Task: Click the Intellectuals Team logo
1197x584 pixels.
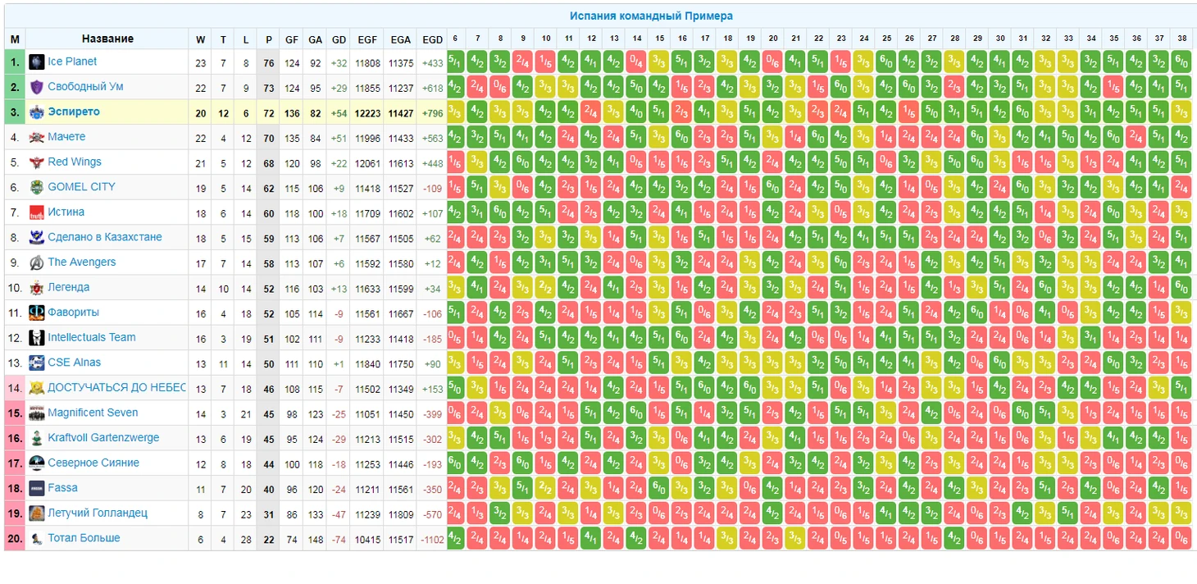Action: (x=36, y=338)
